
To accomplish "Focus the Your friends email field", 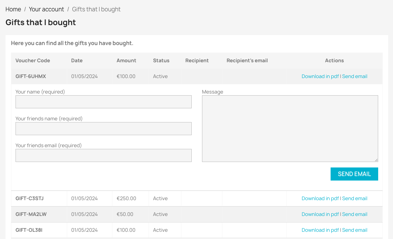I will pos(103,155).
